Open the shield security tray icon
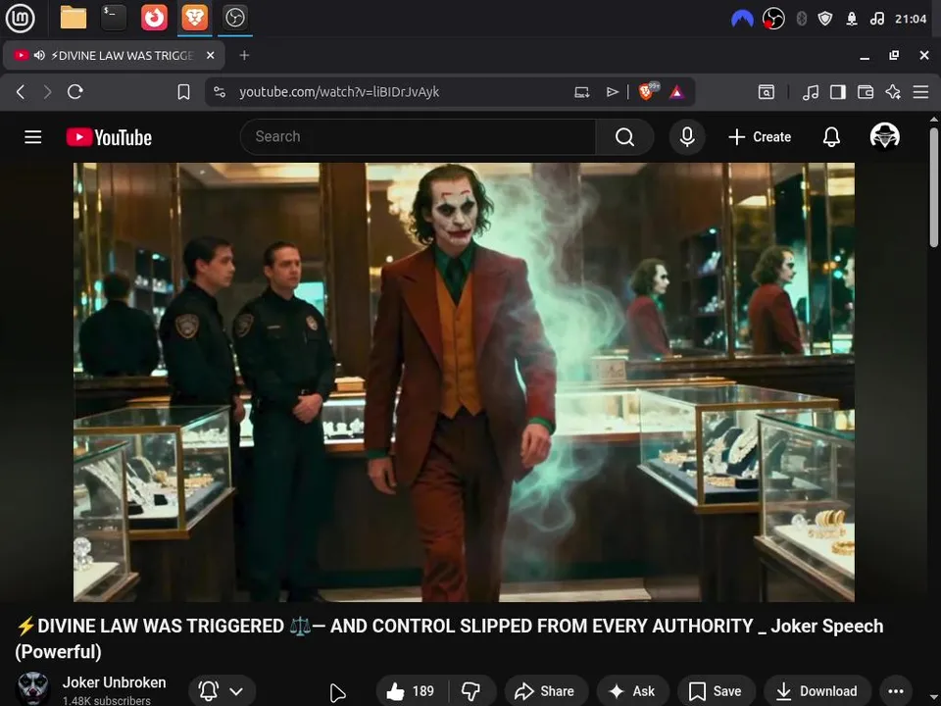 [825, 20]
